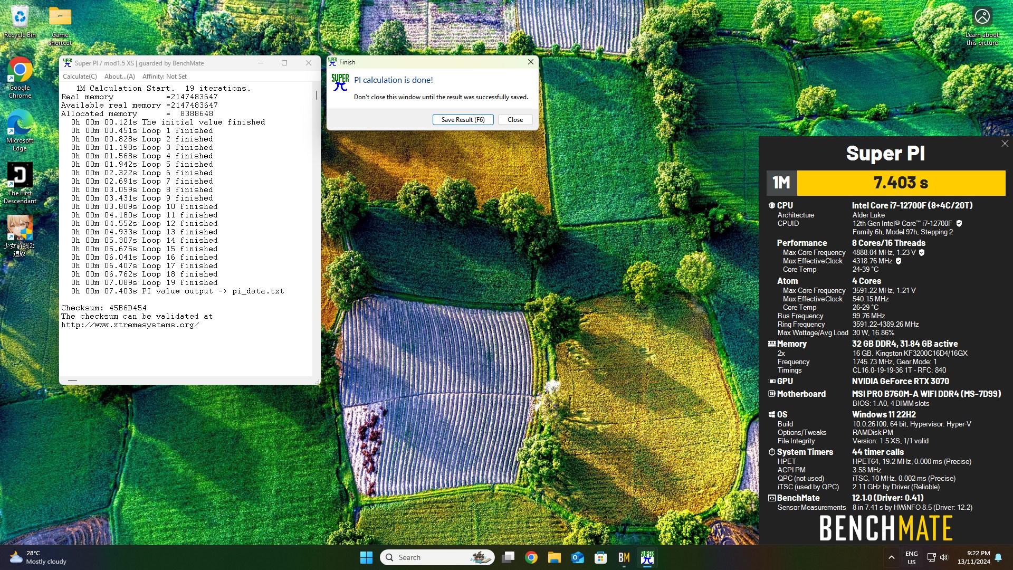Click the 1M Calculation Start line

point(164,88)
